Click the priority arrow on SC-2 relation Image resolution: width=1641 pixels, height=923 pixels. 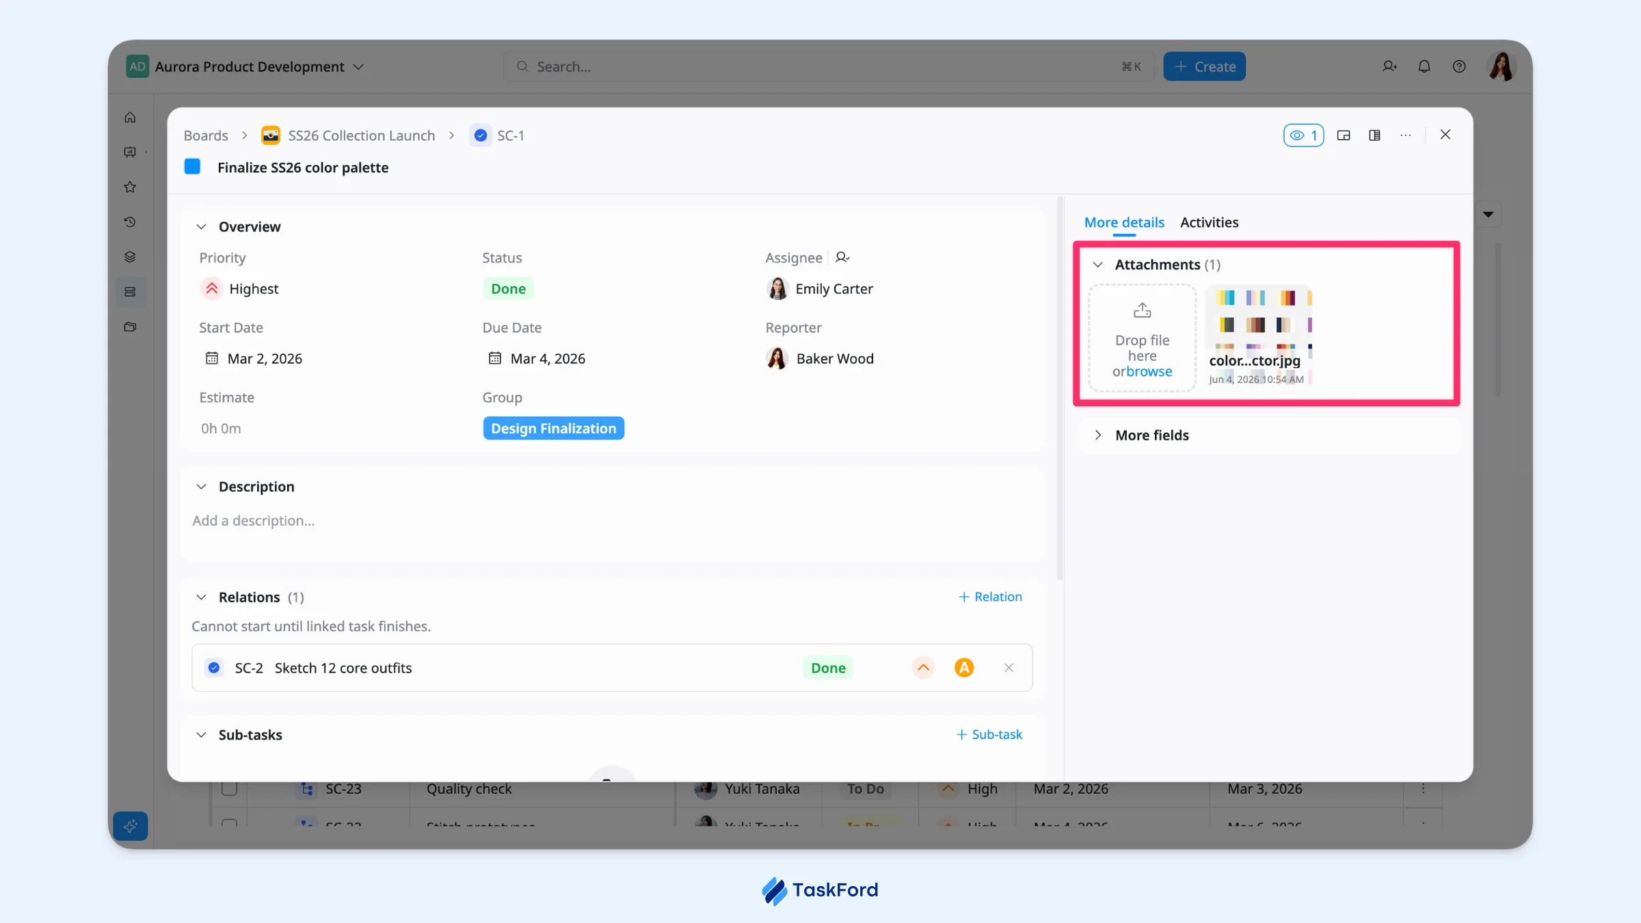click(x=923, y=668)
